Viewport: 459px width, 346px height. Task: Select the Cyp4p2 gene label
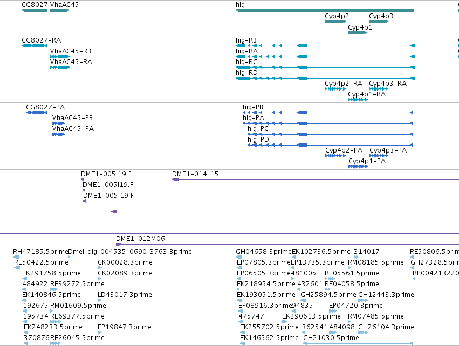pyautogui.click(x=337, y=16)
